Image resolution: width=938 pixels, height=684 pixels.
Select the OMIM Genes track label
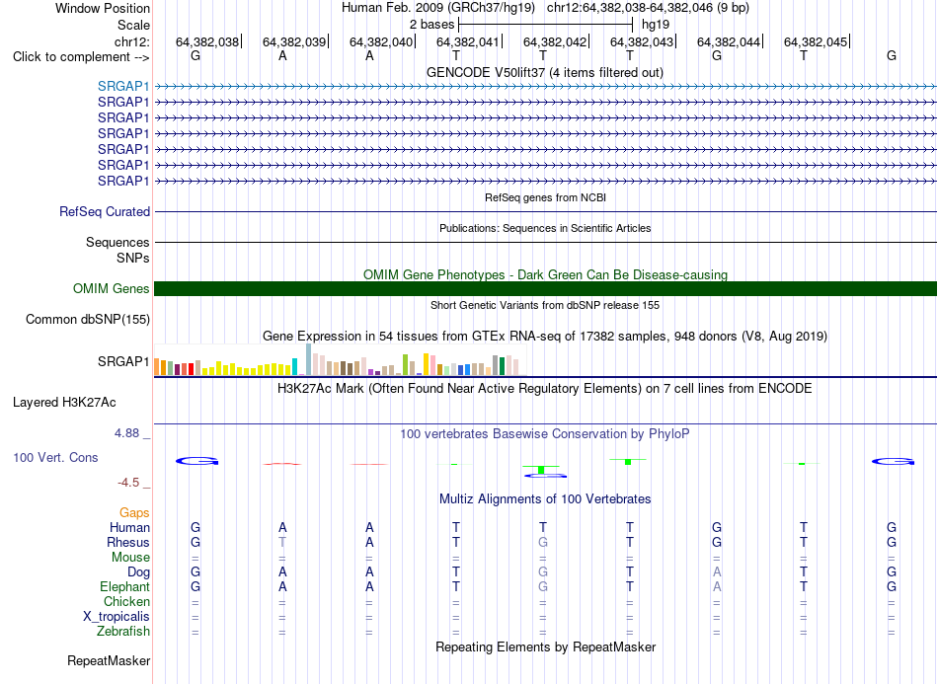tap(112, 289)
